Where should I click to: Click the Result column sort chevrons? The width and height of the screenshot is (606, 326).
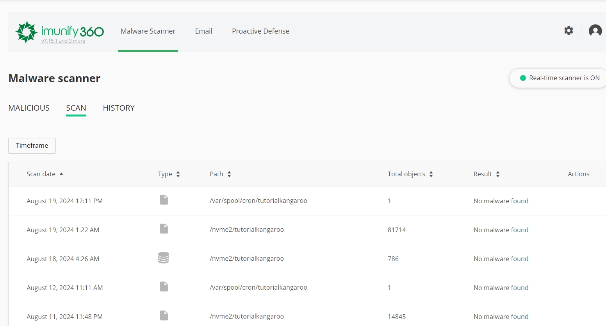click(x=498, y=174)
